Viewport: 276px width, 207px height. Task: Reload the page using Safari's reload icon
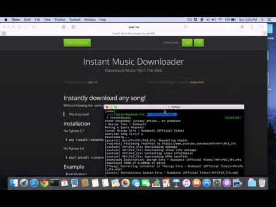pos(186,27)
